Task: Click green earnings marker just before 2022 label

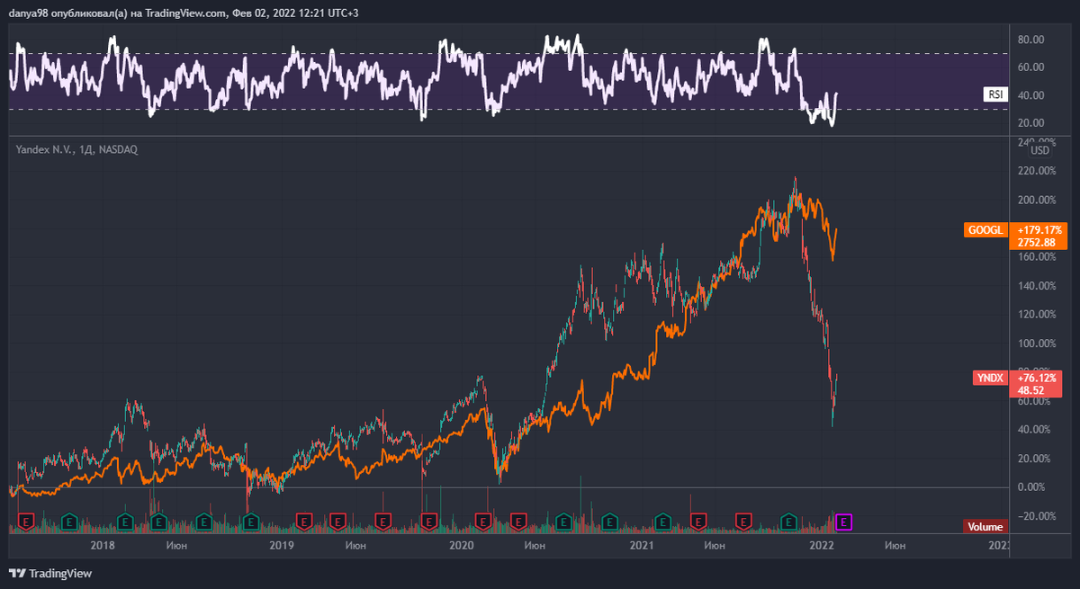Action: tap(788, 522)
